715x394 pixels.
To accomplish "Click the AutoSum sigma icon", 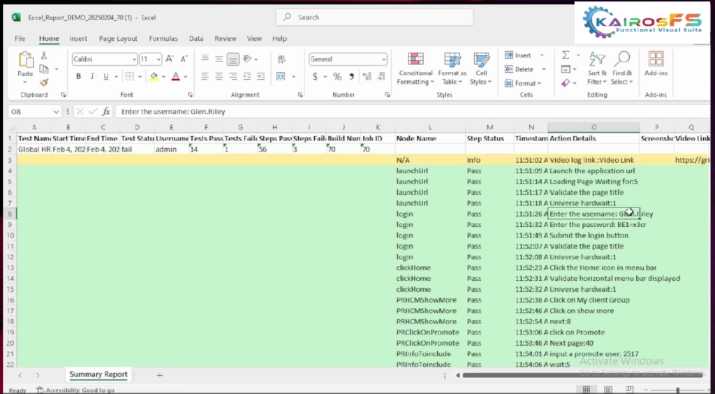I will point(566,55).
